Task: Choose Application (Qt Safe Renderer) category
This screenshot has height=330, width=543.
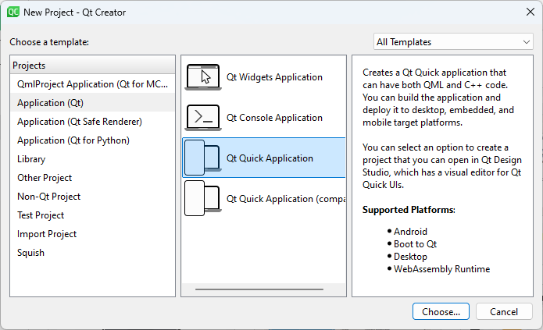Action: (x=80, y=122)
